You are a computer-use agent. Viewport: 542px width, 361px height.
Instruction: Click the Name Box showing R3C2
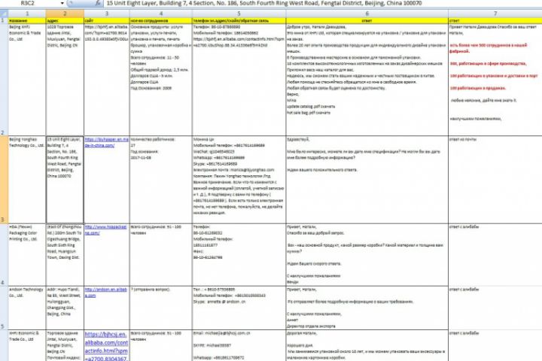(29, 3)
